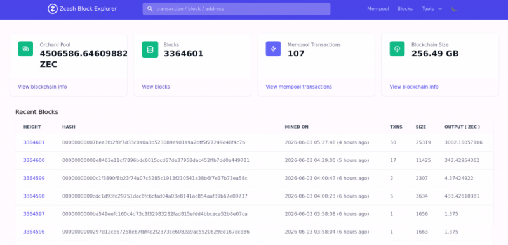508x245 pixels.
Task: Click the Mempool Transactions lightning icon
Action: [x=273, y=49]
